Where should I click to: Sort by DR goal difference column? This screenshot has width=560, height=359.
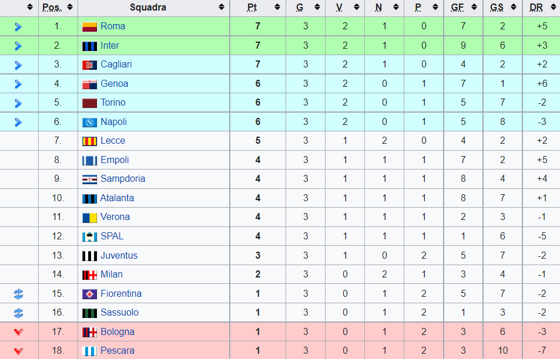click(555, 7)
